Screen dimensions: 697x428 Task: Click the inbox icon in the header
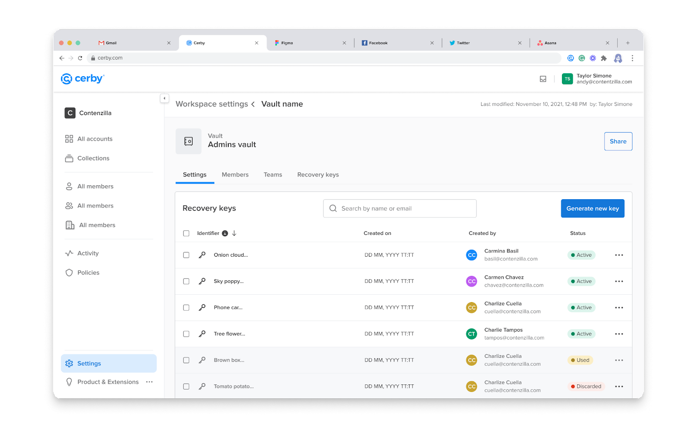[x=543, y=79]
